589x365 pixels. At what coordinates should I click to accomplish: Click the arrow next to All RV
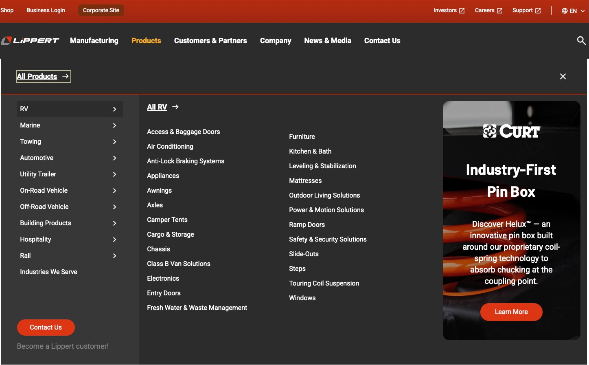175,107
